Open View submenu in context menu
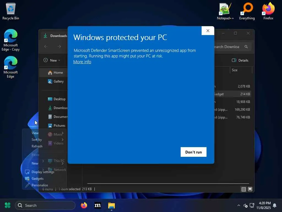Viewport: 282px width, 212px height. point(44,133)
